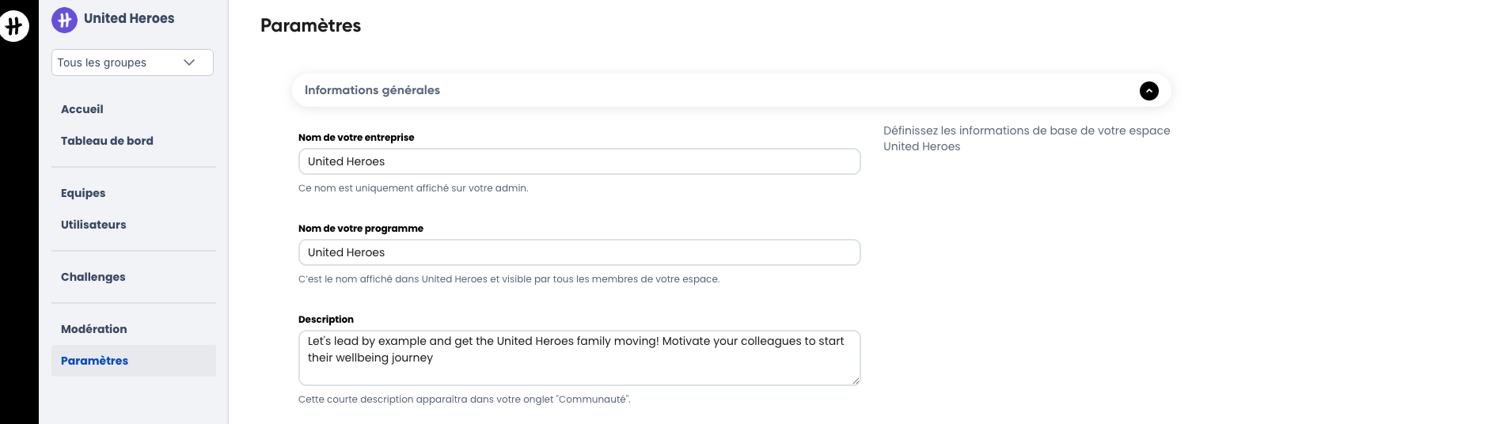Click the Description textarea resize handle
Viewport: 1492px width, 424px height.
(x=856, y=380)
